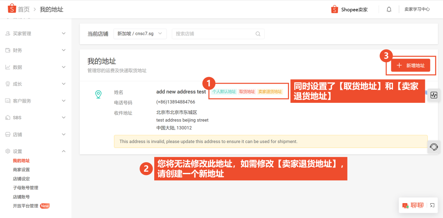Viewport: 443px width, 218px height.
Task: Click the 店铺 shop sidebar icon
Action: (8, 134)
